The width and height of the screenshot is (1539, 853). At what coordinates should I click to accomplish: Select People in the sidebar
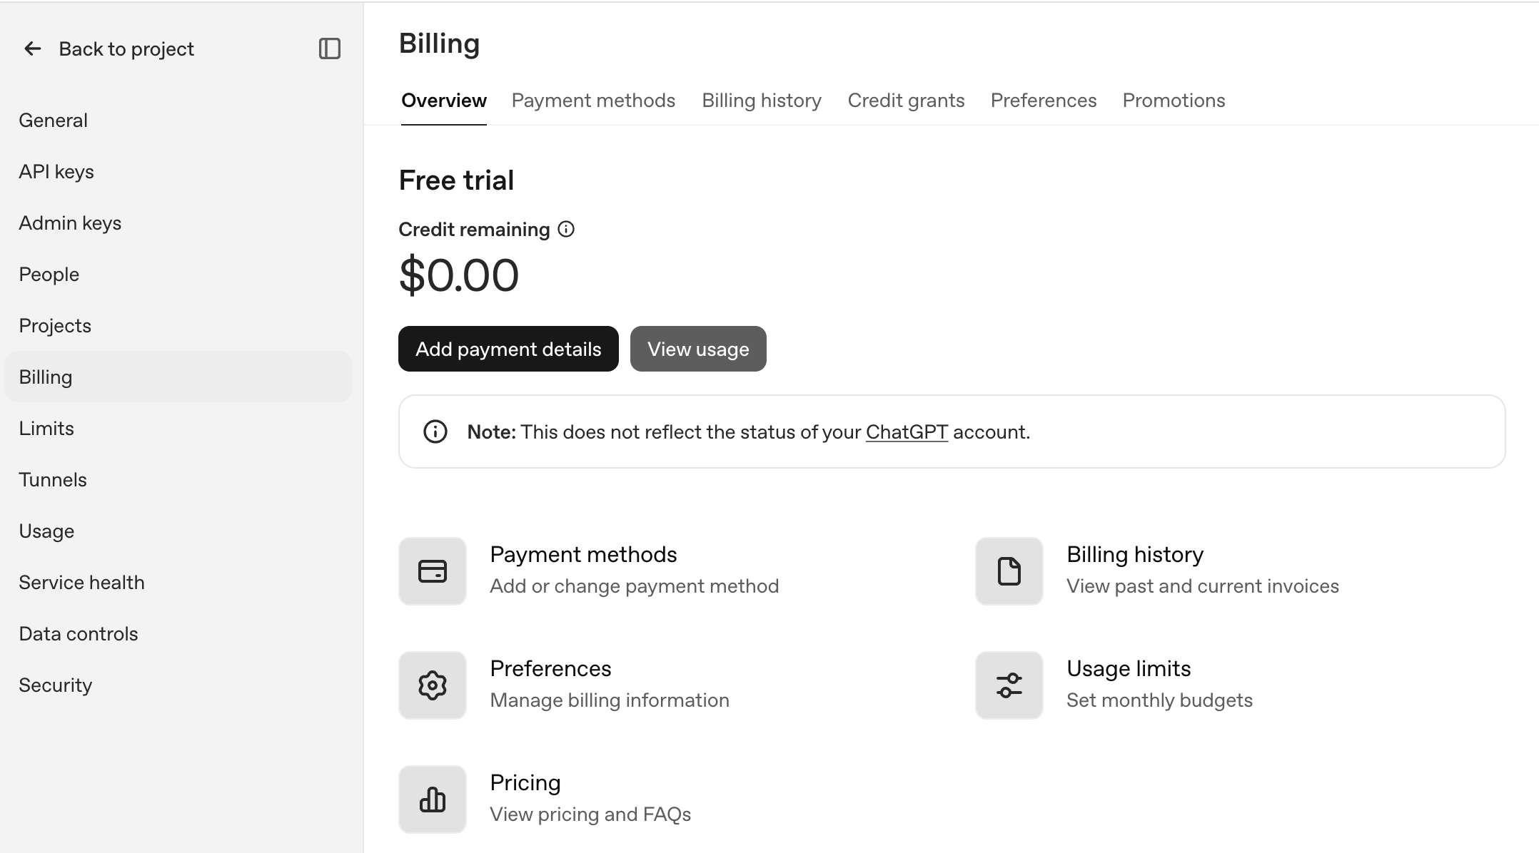[x=178, y=275]
